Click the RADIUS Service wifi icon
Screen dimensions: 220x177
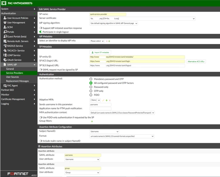[5, 46]
